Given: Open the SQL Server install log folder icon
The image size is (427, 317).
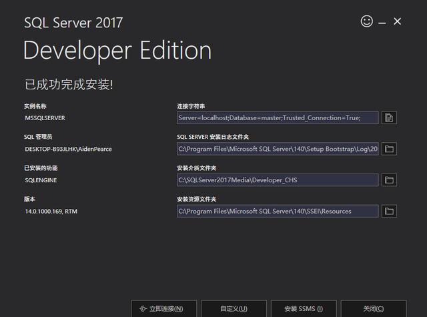Looking at the screenshot, I should pyautogui.click(x=389, y=149).
